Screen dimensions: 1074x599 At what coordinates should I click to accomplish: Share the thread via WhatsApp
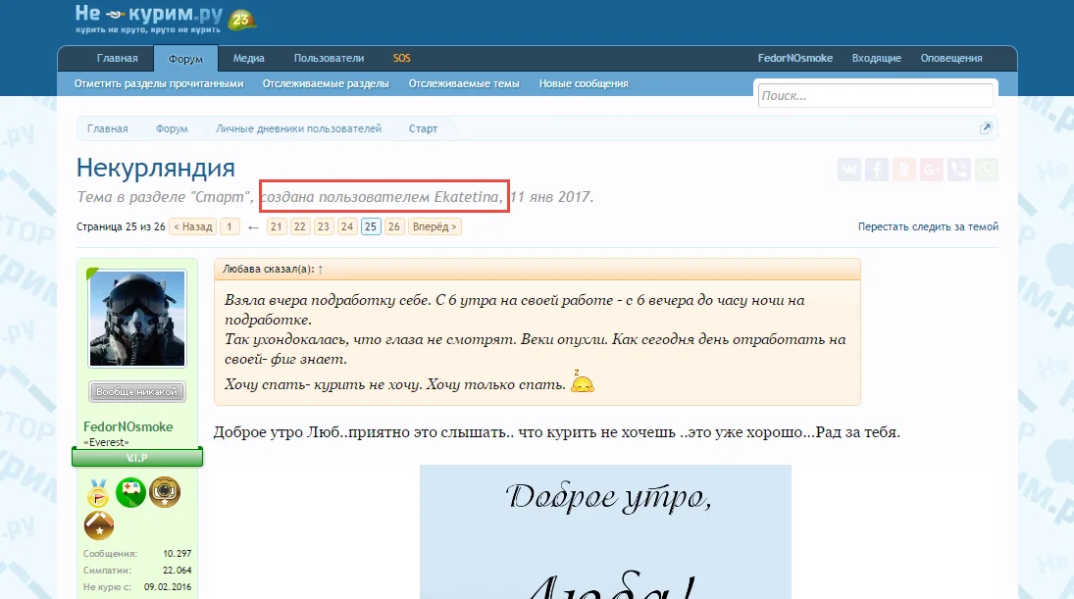click(x=987, y=170)
